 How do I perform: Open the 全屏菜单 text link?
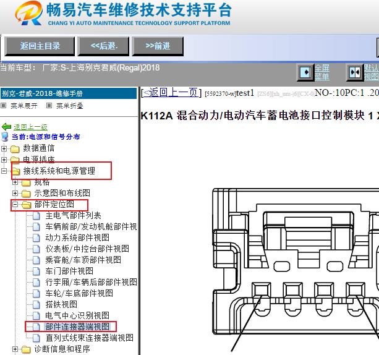(x=322, y=72)
